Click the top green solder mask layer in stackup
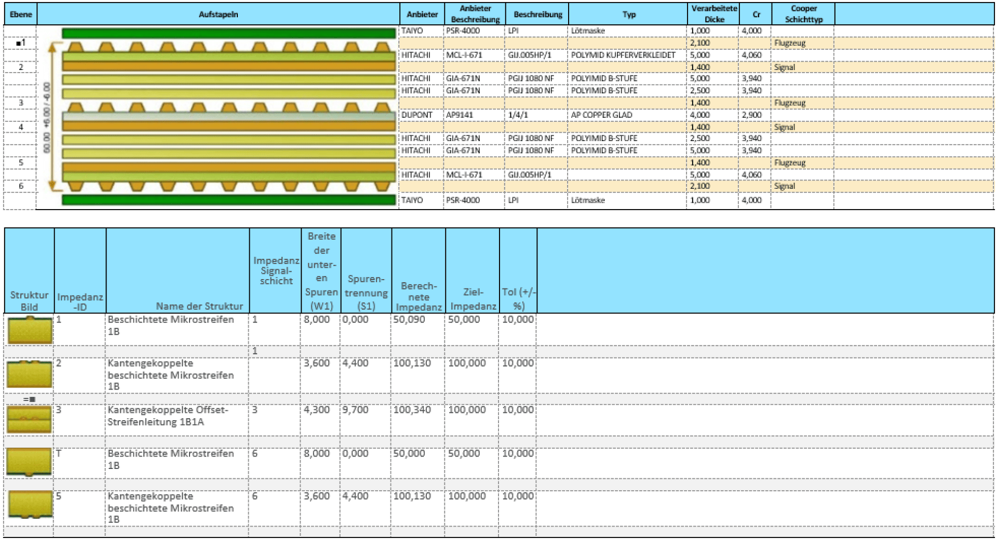 tap(228, 33)
